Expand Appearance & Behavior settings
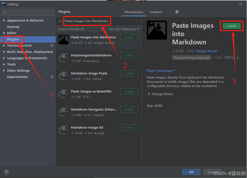The height and width of the screenshot is (178, 247). [4, 20]
